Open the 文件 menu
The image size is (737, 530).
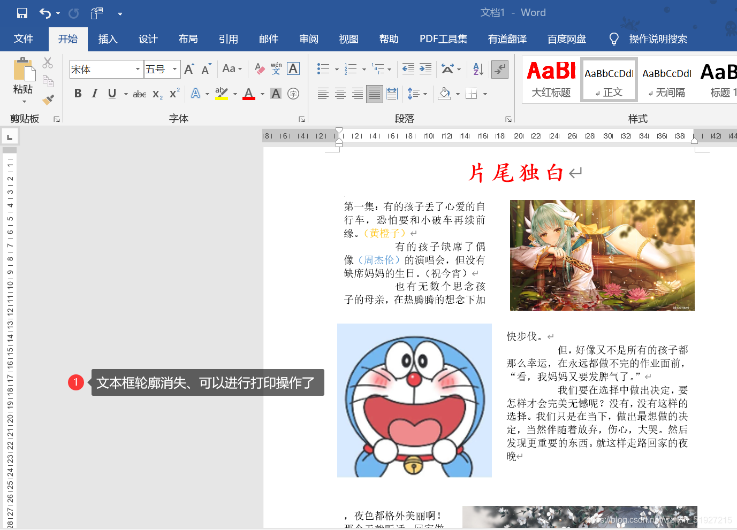24,39
